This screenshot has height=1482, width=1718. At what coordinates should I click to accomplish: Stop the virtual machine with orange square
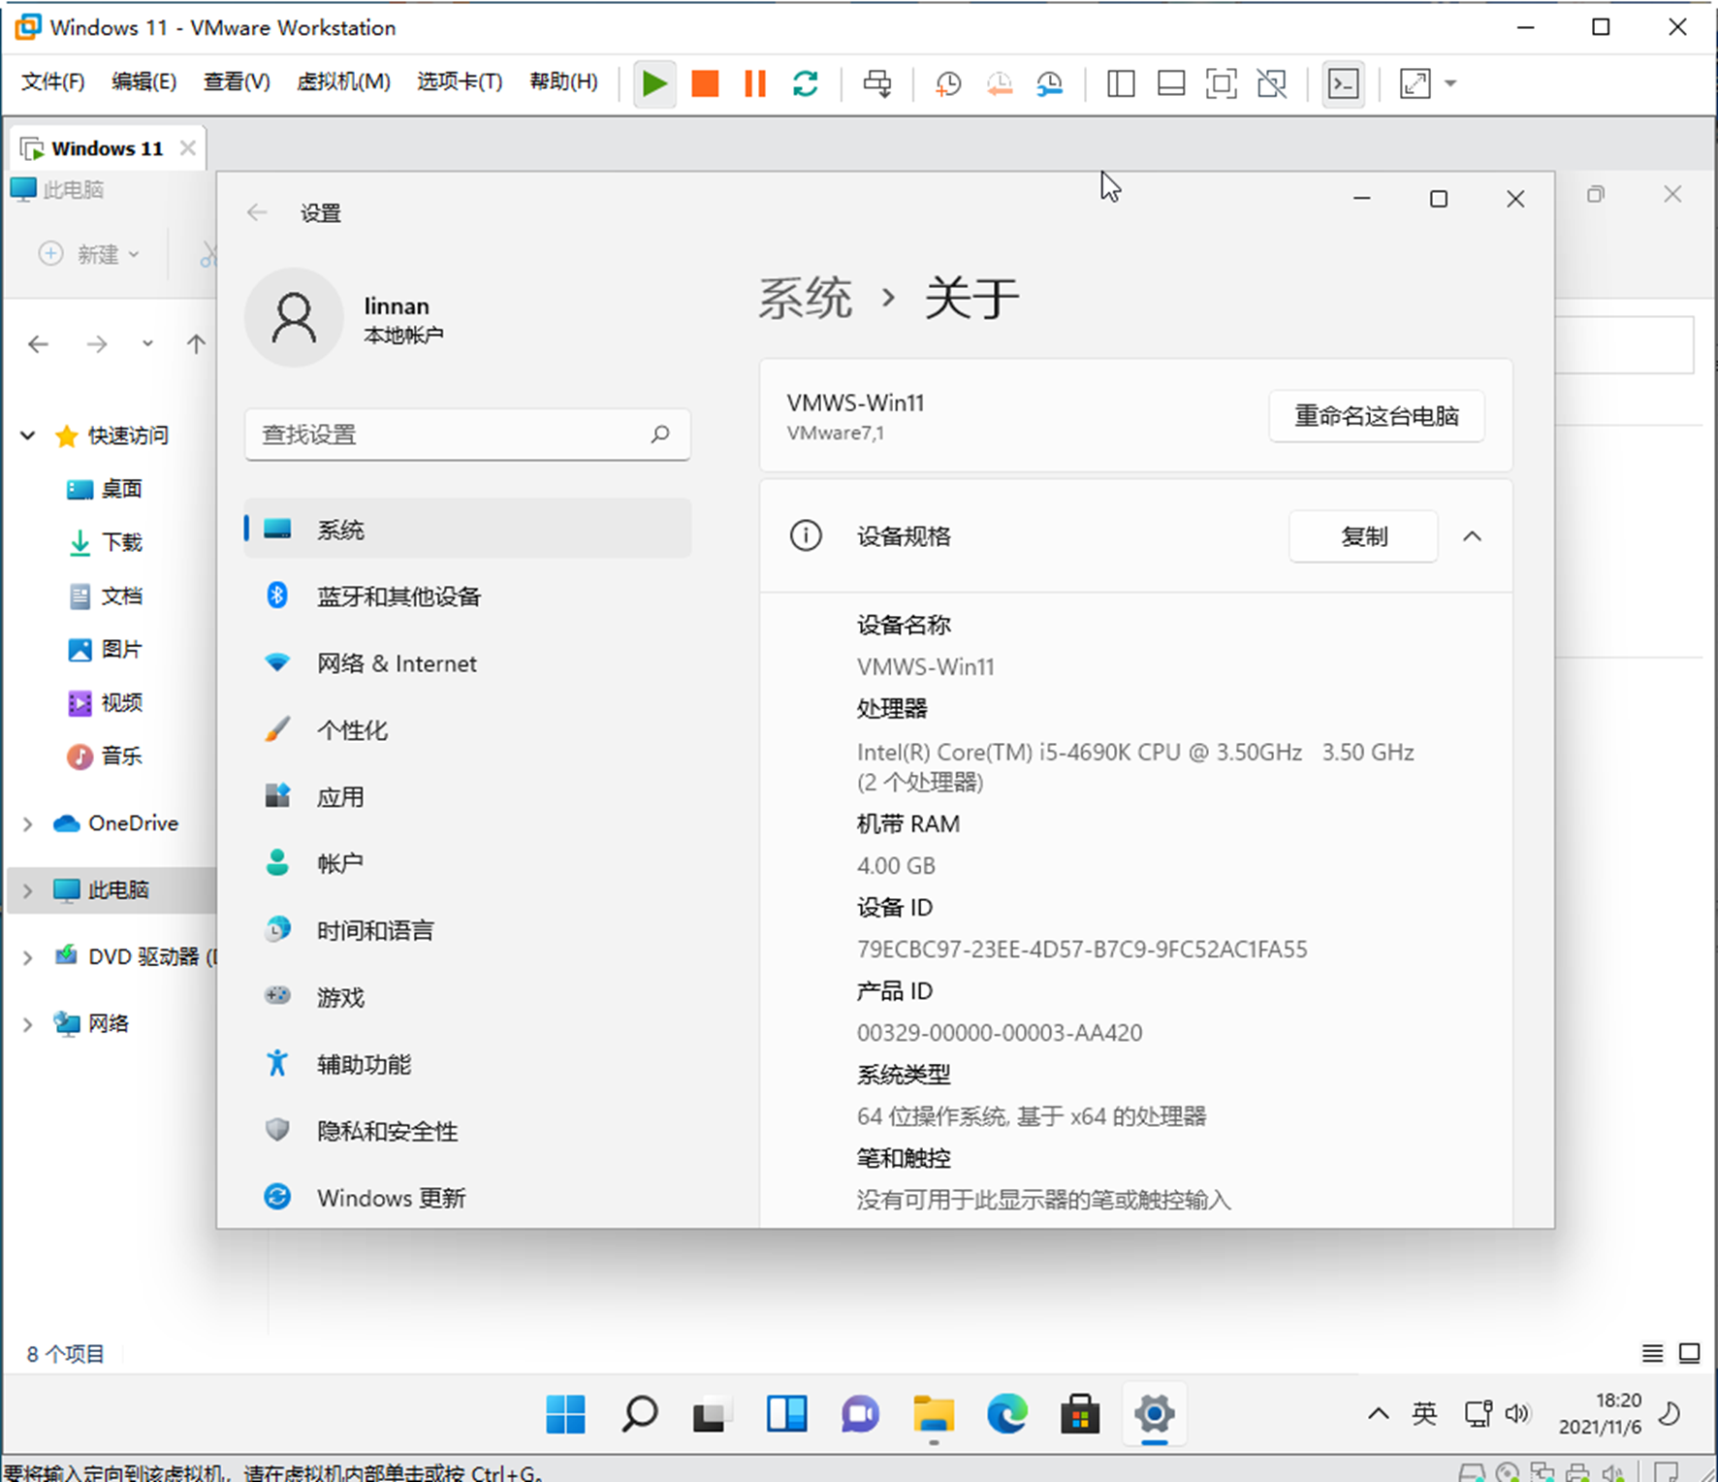[x=705, y=83]
